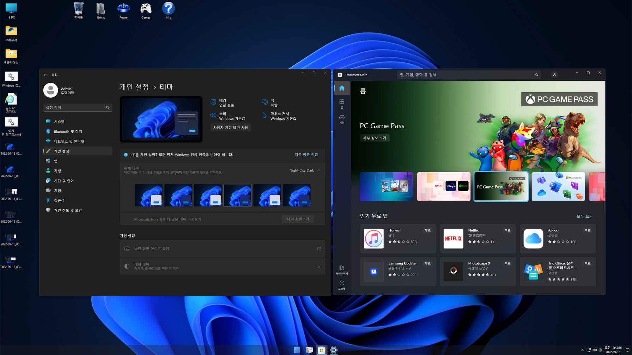Click the search icon in Settings search box
This screenshot has height=355, width=632.
[108, 107]
